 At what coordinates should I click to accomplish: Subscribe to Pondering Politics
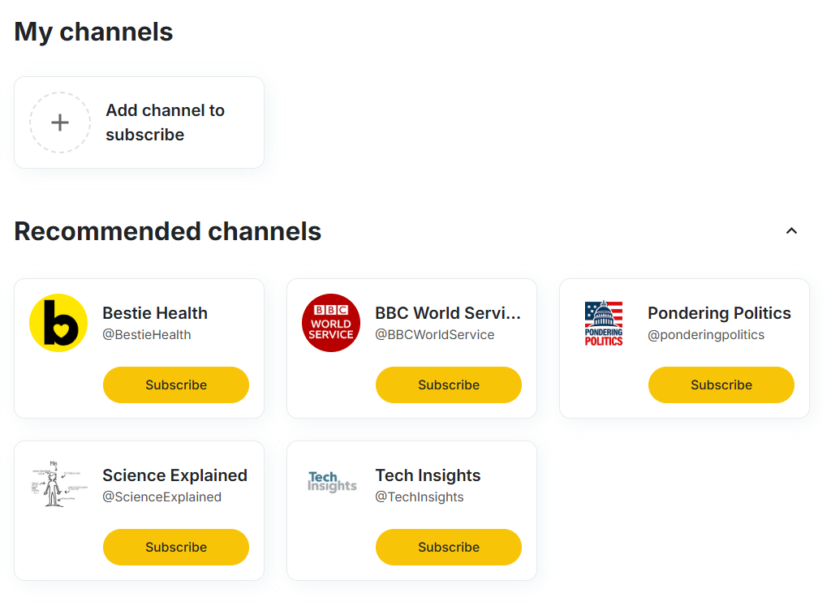click(x=721, y=385)
